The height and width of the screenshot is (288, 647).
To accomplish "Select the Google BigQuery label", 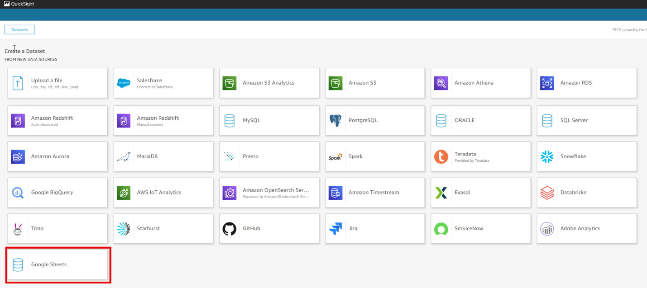I will pos(52,193).
